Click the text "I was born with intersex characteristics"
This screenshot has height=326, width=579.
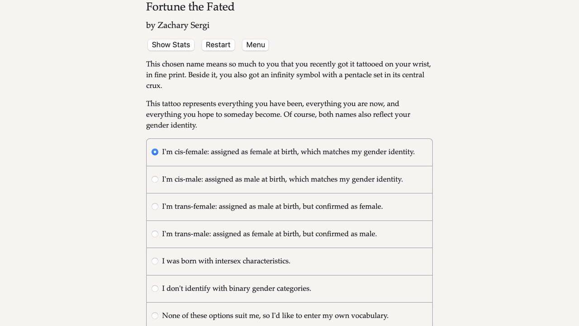pyautogui.click(x=226, y=261)
